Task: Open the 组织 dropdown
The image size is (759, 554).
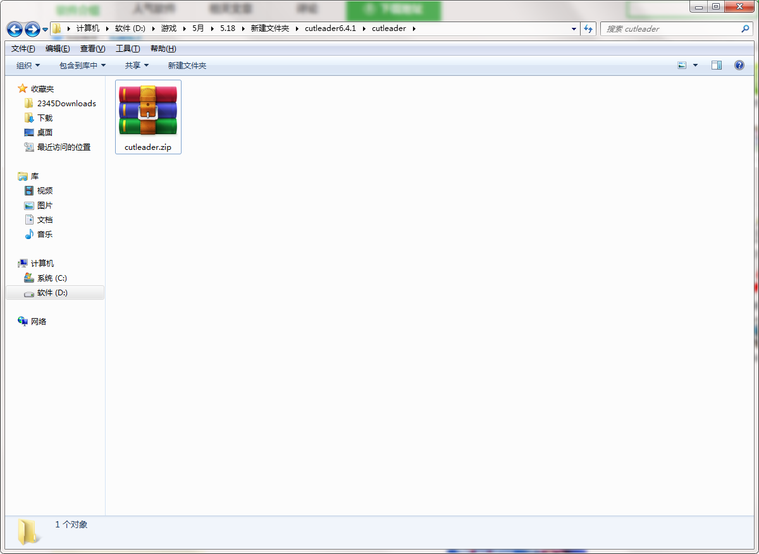Action: click(28, 65)
